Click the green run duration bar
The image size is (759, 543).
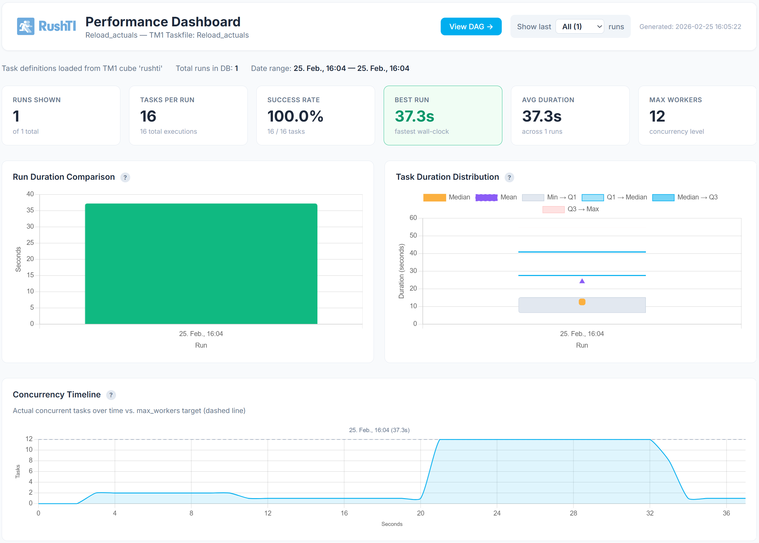click(201, 263)
